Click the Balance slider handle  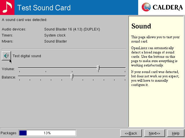click(x=72, y=76)
